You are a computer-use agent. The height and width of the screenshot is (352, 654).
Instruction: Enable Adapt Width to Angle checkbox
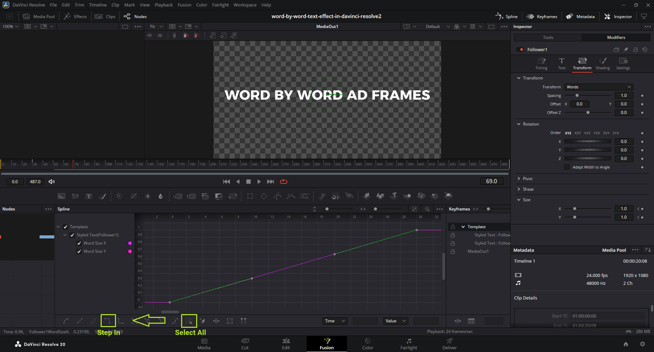567,167
